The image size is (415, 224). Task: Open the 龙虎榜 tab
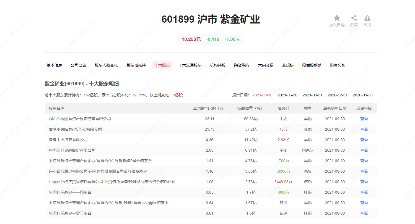pos(288,65)
